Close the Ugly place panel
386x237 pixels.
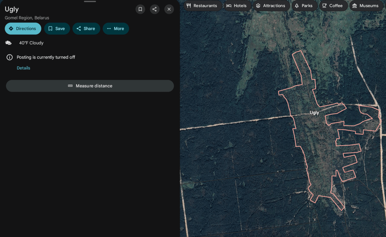click(169, 9)
